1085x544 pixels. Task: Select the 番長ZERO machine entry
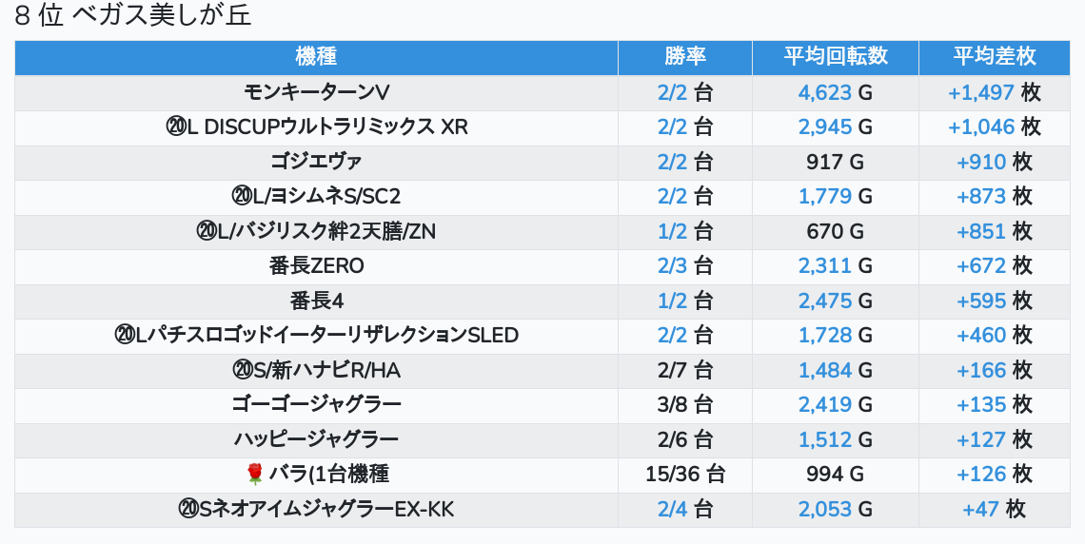(x=316, y=265)
